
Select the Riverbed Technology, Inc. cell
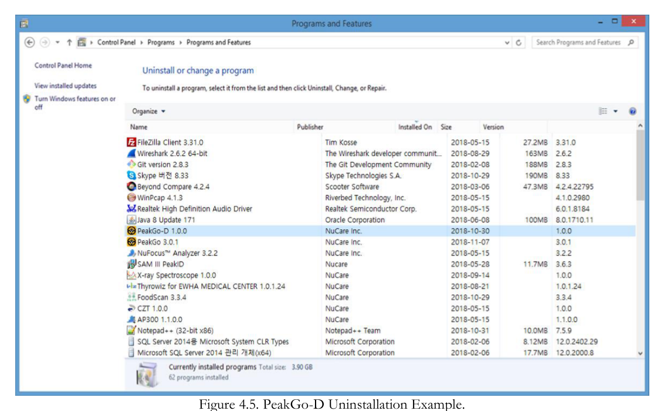click(x=365, y=198)
